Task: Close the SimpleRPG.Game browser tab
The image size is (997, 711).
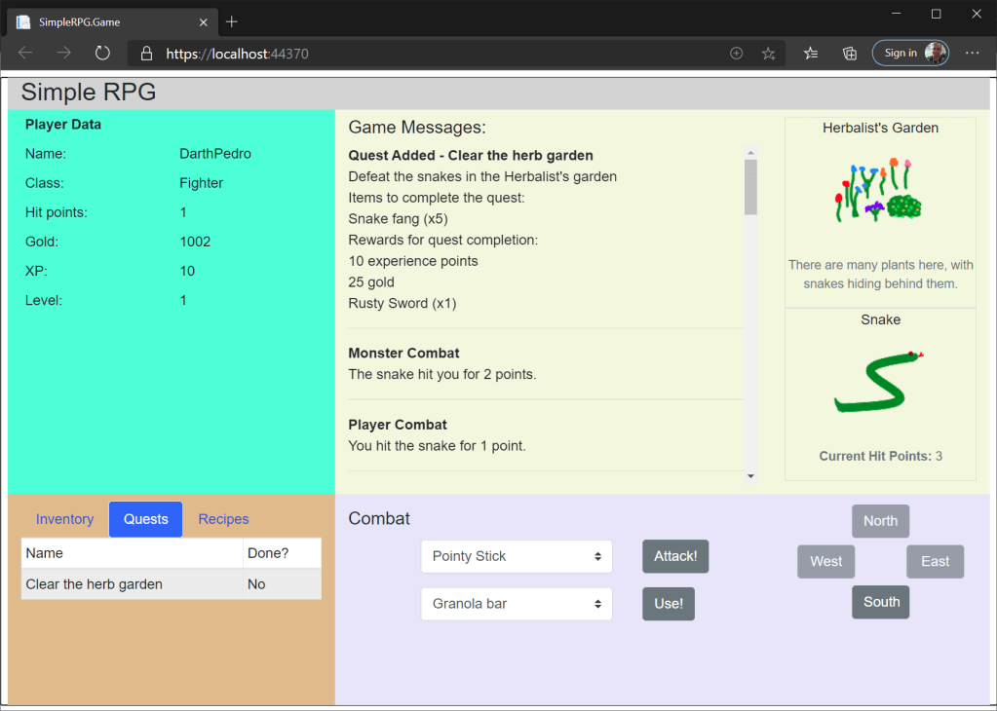Action: point(203,21)
